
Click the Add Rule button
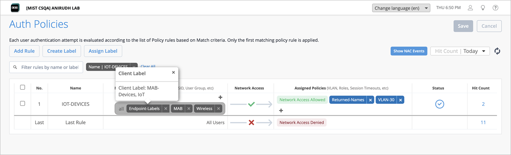24,51
